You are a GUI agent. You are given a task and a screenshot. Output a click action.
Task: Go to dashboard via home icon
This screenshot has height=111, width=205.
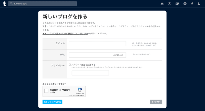[x=162, y=4]
